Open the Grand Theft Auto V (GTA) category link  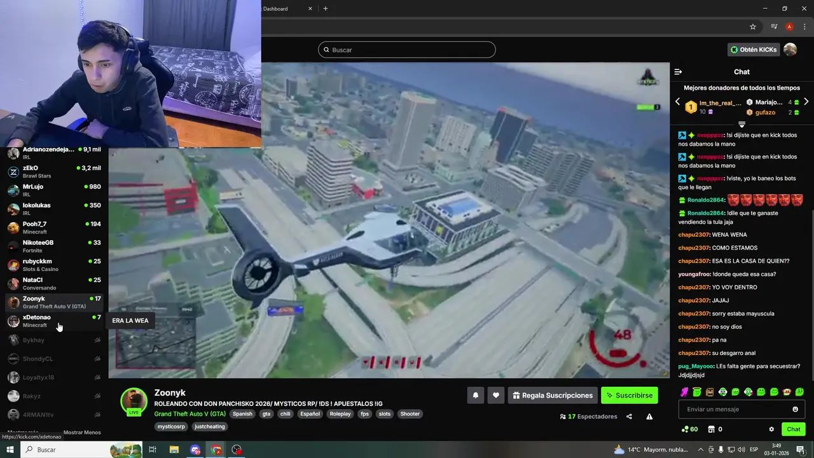tap(190, 414)
